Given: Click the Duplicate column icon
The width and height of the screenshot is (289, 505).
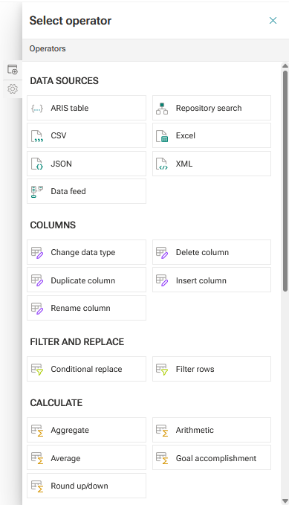Looking at the screenshot, I should click(x=37, y=280).
